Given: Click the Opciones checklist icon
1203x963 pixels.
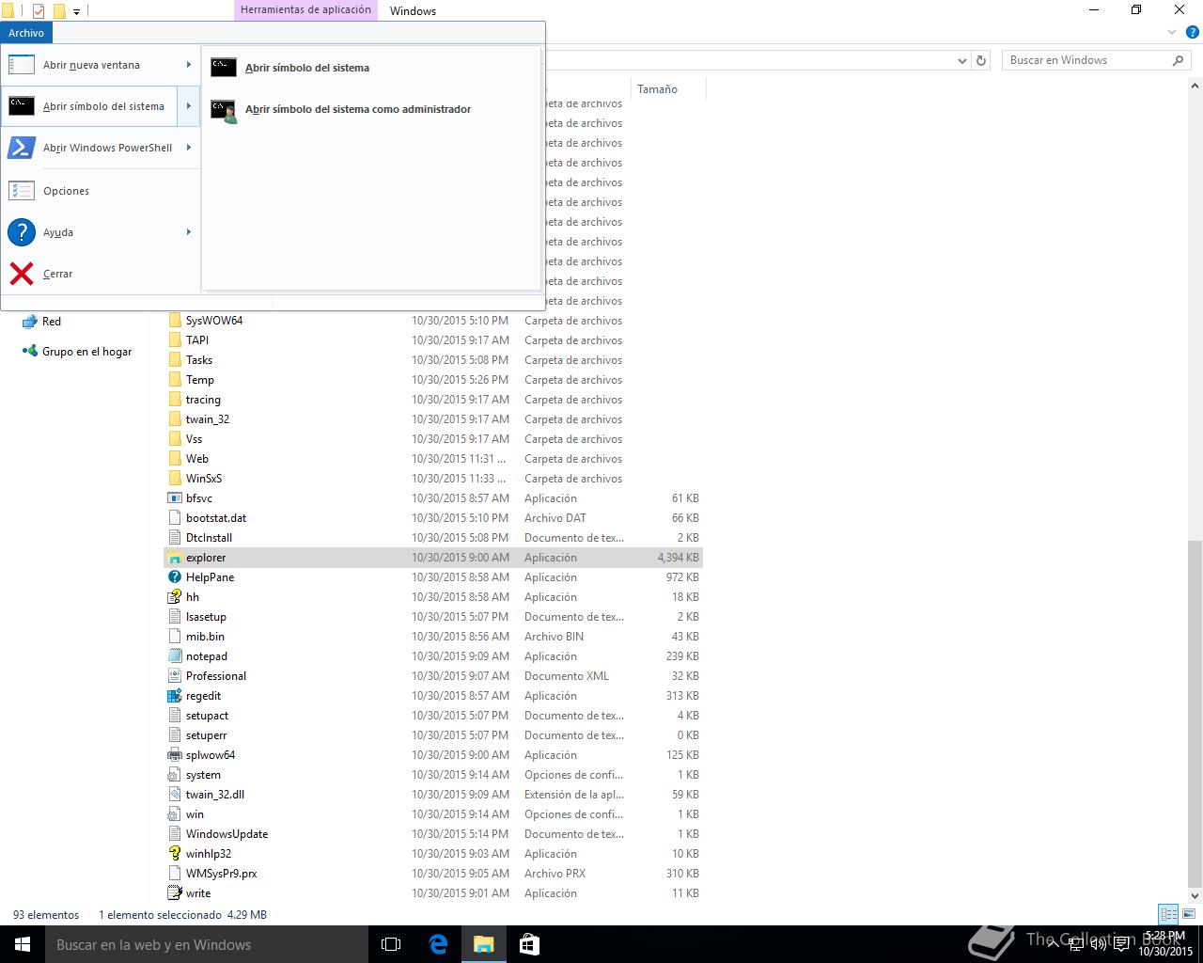Looking at the screenshot, I should coord(22,191).
